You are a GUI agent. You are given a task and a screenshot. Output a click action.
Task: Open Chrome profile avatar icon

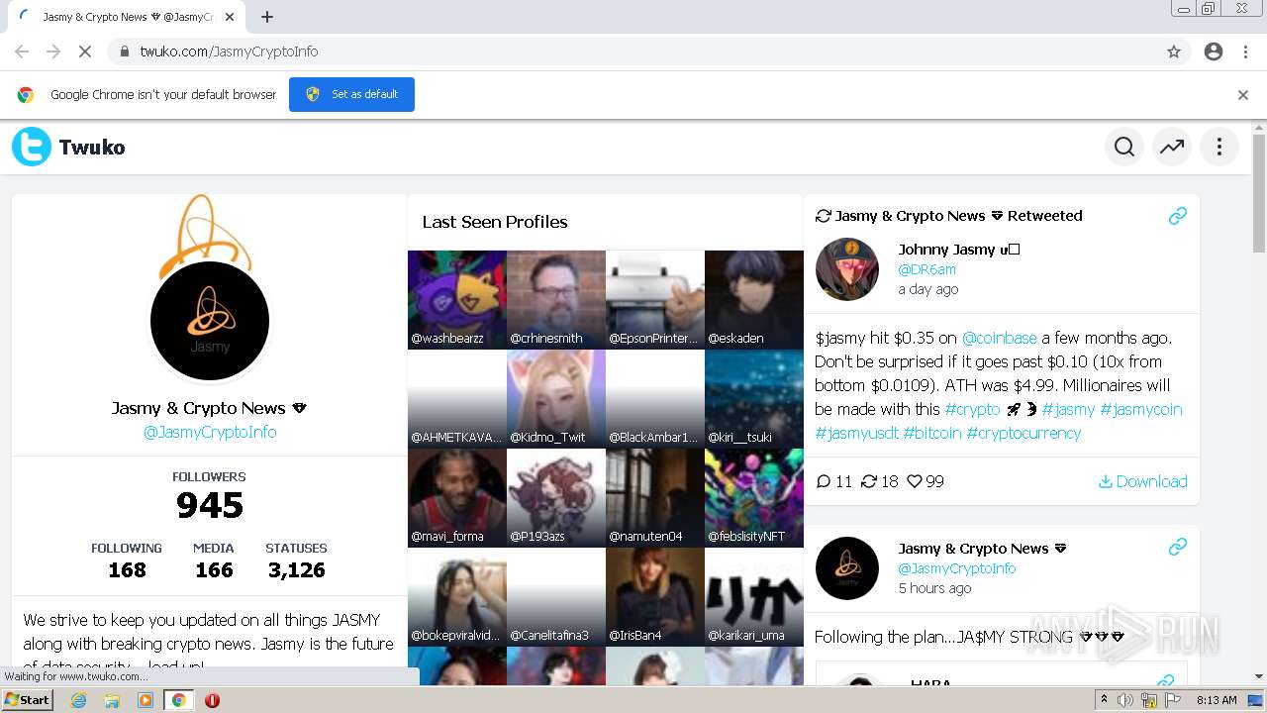[x=1214, y=51]
